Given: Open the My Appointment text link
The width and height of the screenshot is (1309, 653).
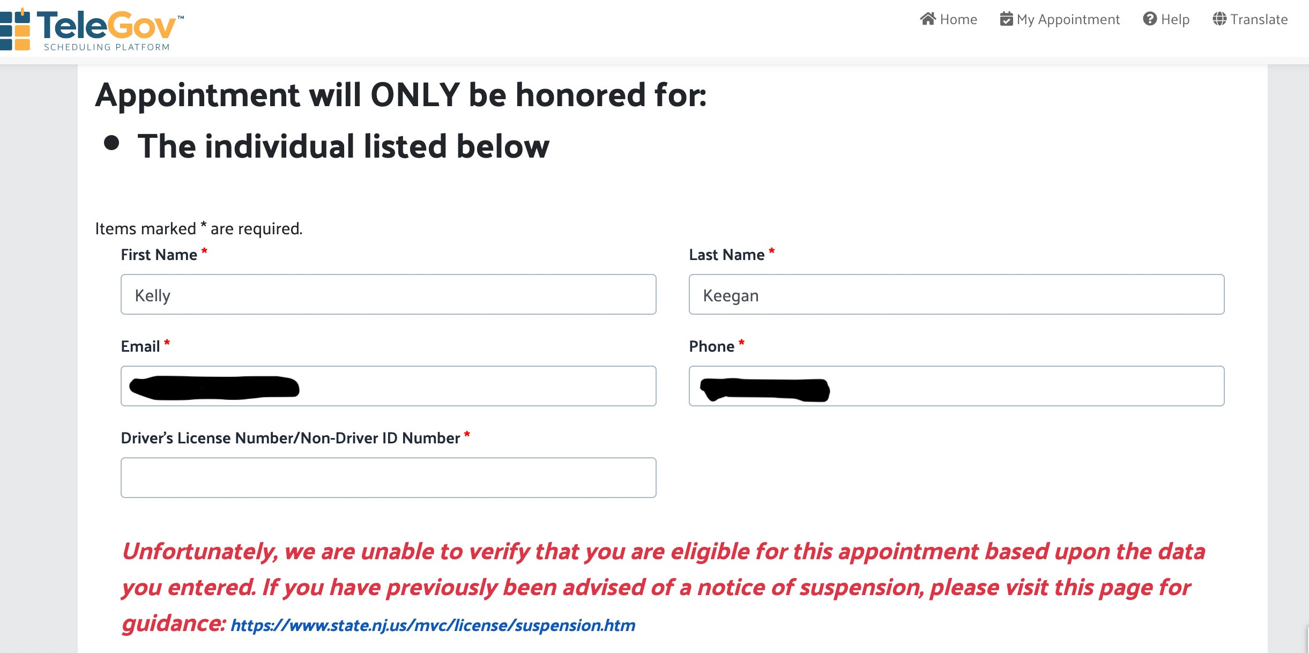Looking at the screenshot, I should [1068, 20].
